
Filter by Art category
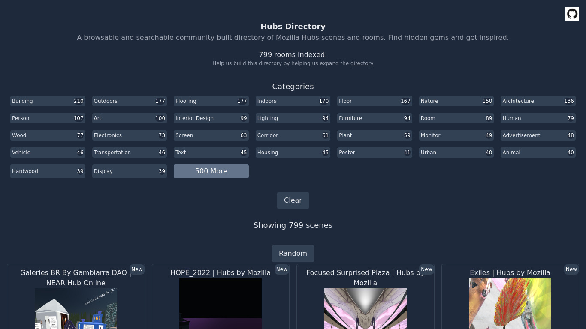[x=130, y=118]
